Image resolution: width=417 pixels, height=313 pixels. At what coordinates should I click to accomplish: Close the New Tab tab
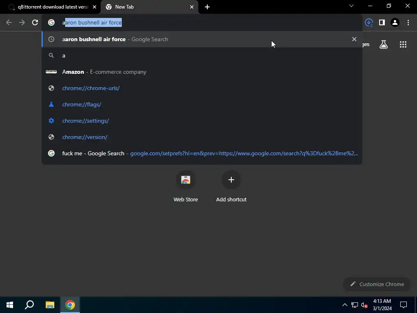(192, 7)
